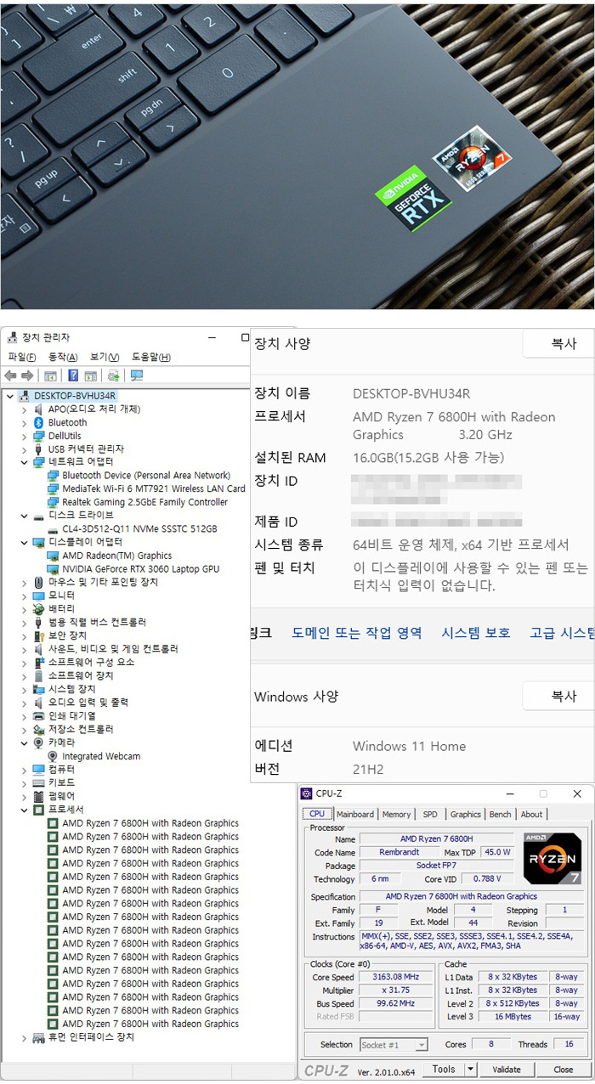Click the scan for hardware changes monitor icon
This screenshot has height=1084, width=595.
[137, 375]
